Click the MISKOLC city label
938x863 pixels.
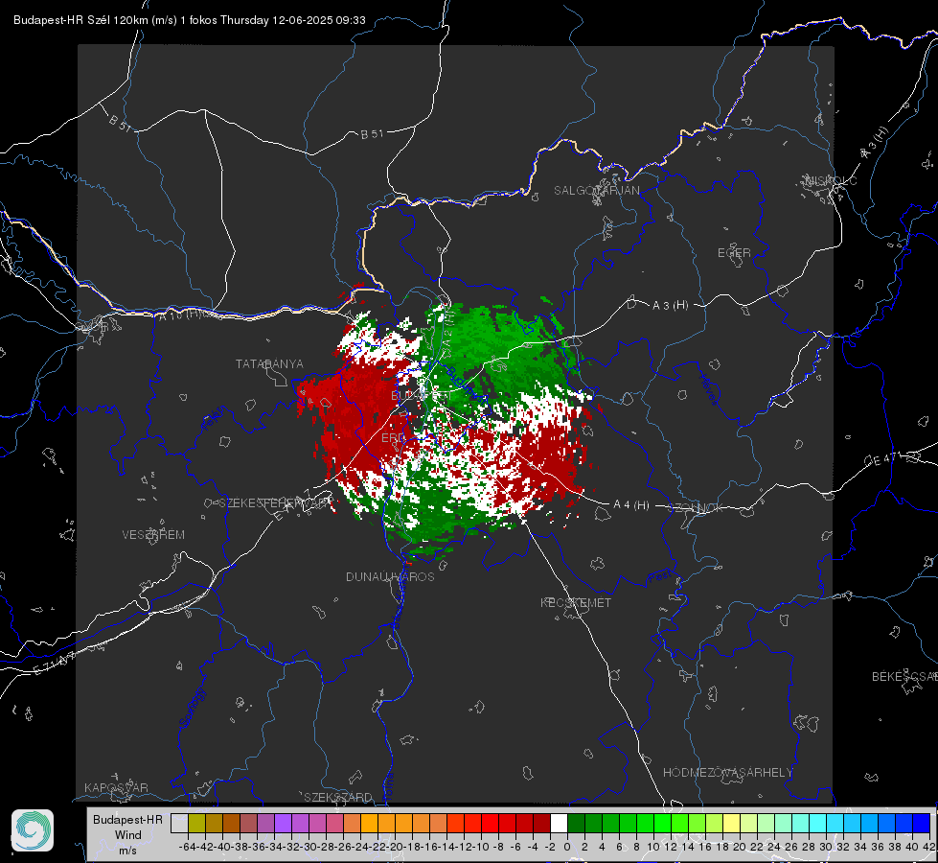click(x=831, y=181)
